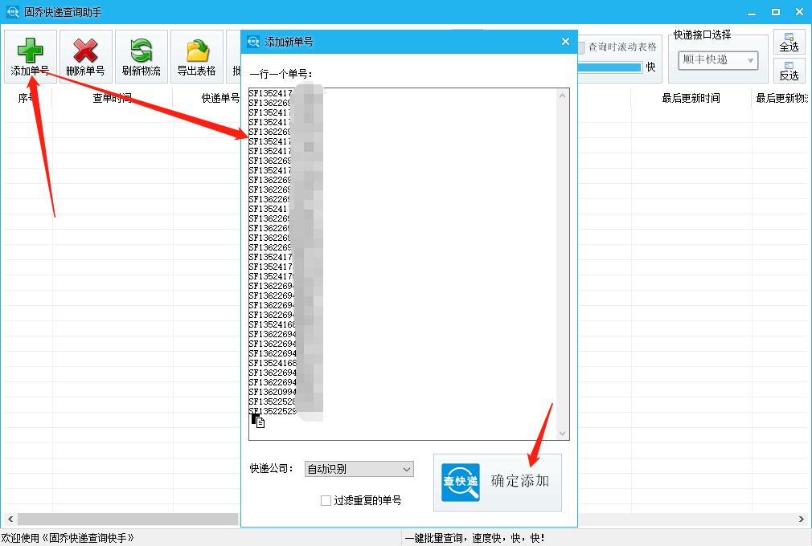
Task: Click the first line starting SF1352417
Action: tap(271, 93)
